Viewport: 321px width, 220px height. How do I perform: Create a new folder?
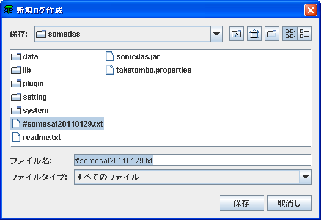272,34
